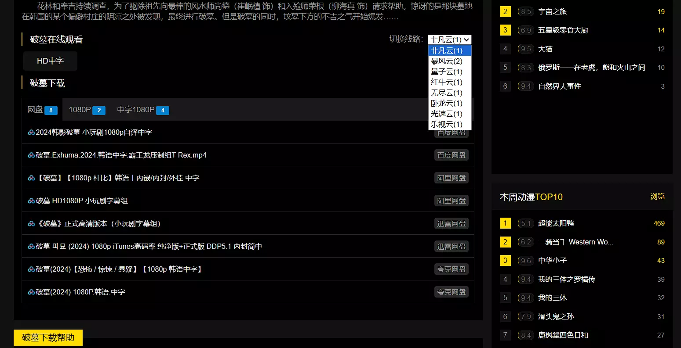This screenshot has height=348, width=681.
Task: Choose 量子云(1) in the route list
Action: 447,72
